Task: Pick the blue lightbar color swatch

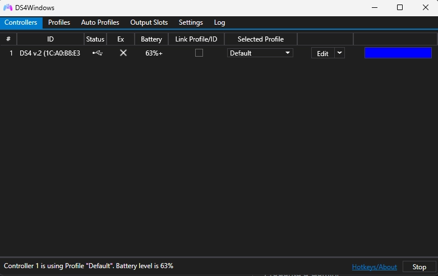Action: (398, 53)
